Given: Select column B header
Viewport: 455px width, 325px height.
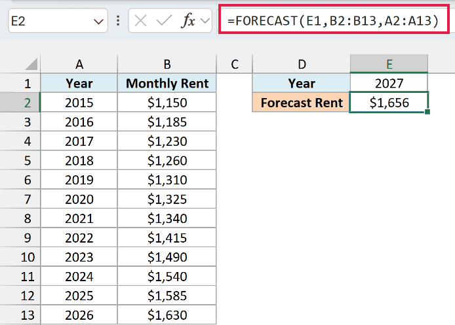Looking at the screenshot, I should (x=167, y=64).
